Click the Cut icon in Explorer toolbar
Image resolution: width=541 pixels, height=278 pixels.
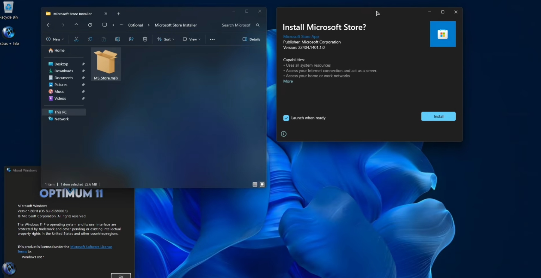coord(76,39)
